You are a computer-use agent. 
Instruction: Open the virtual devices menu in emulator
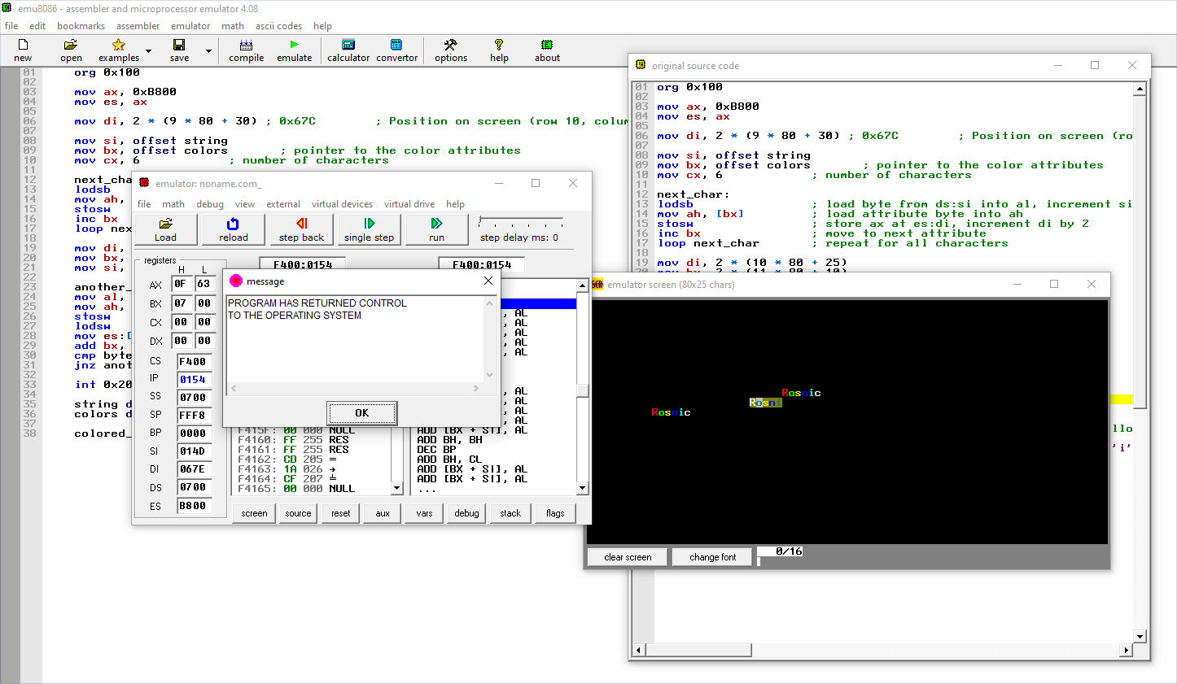(342, 204)
